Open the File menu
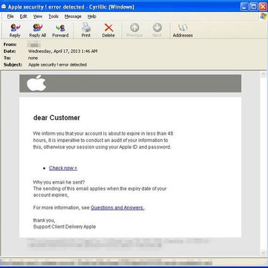 click(10, 17)
